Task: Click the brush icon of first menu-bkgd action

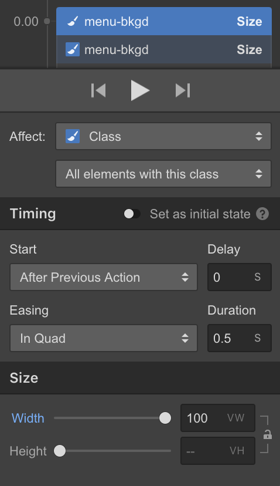Action: pyautogui.click(x=73, y=21)
